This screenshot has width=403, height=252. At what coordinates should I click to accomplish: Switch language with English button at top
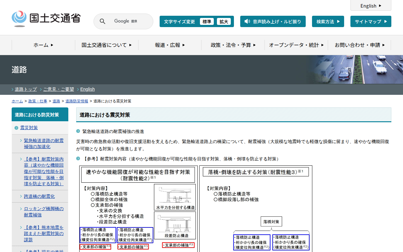click(x=371, y=6)
